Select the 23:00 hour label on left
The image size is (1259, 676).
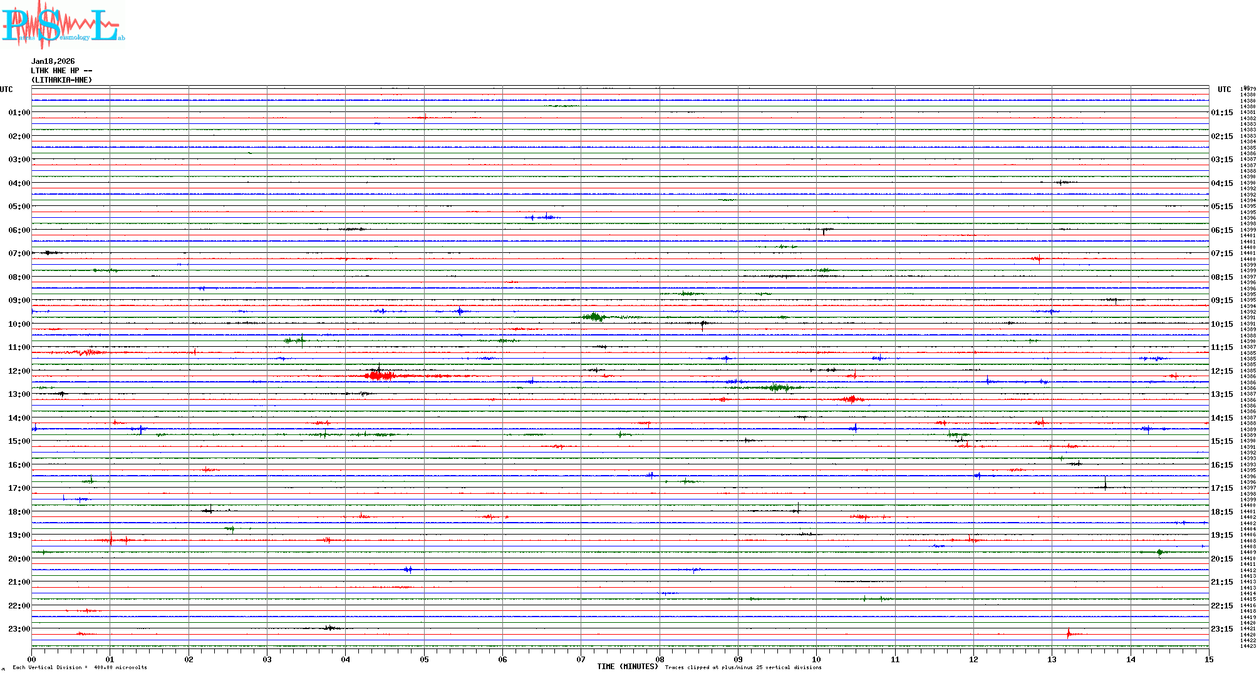click(x=19, y=629)
